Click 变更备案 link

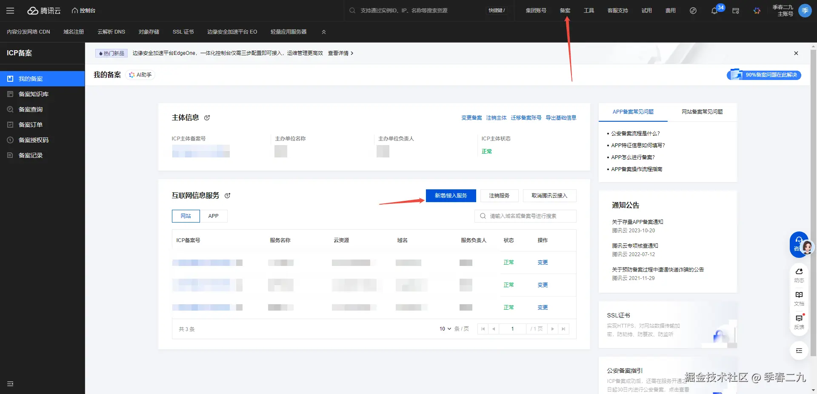tap(471, 118)
